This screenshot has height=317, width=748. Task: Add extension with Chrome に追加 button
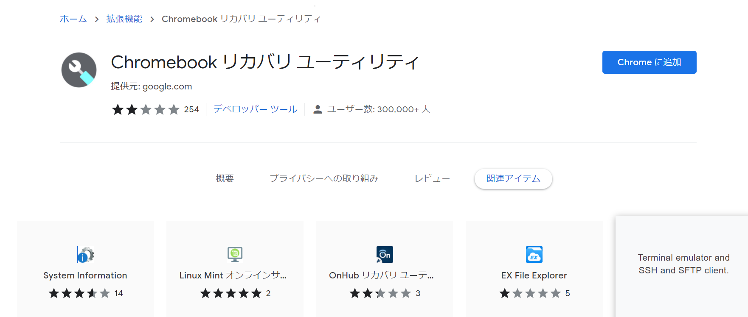pos(649,62)
